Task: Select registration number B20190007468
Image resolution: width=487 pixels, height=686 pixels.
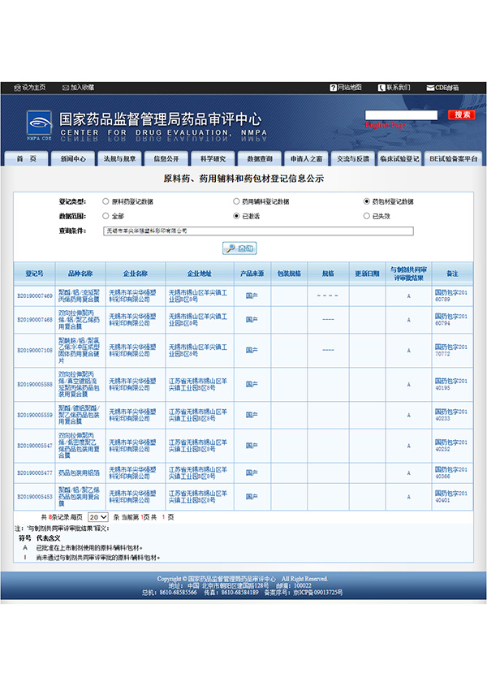Action: (x=35, y=320)
